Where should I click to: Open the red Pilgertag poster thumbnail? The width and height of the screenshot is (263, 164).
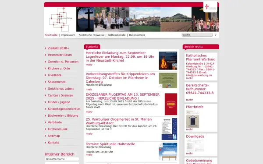[x=171, y=104]
